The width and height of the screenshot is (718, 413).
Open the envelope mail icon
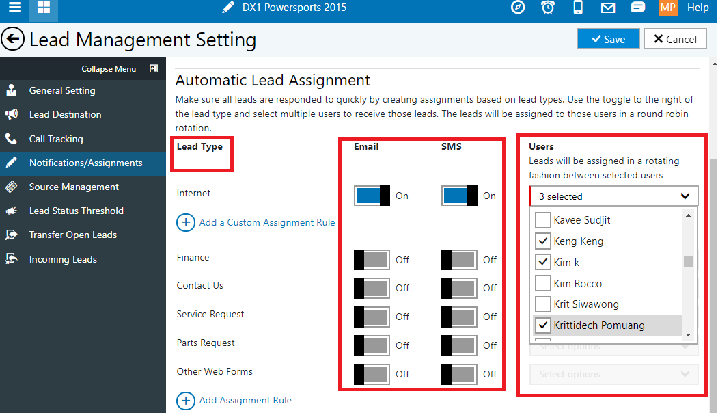pyautogui.click(x=607, y=8)
